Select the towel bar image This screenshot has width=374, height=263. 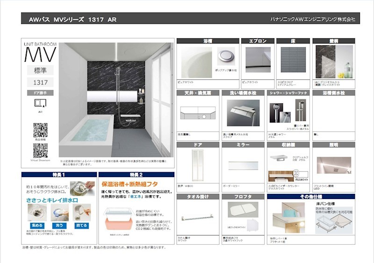(x=197, y=218)
